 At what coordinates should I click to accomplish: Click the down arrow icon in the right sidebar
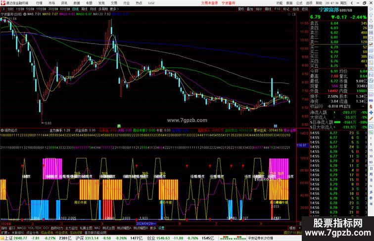click(x=371, y=21)
